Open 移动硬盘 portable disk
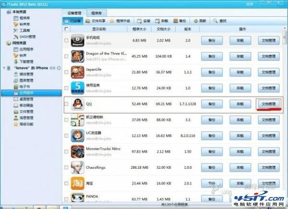 tap(24, 105)
